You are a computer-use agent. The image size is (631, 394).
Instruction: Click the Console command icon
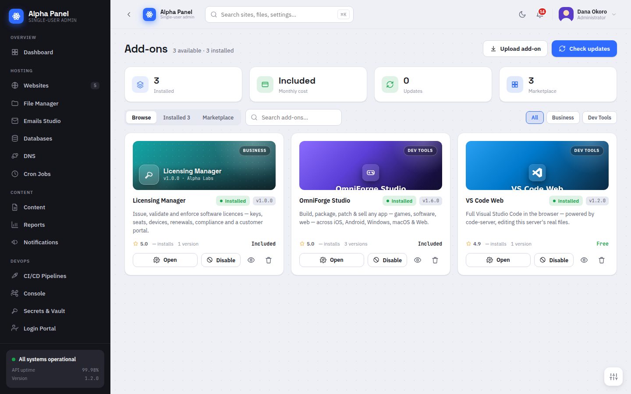click(x=15, y=293)
